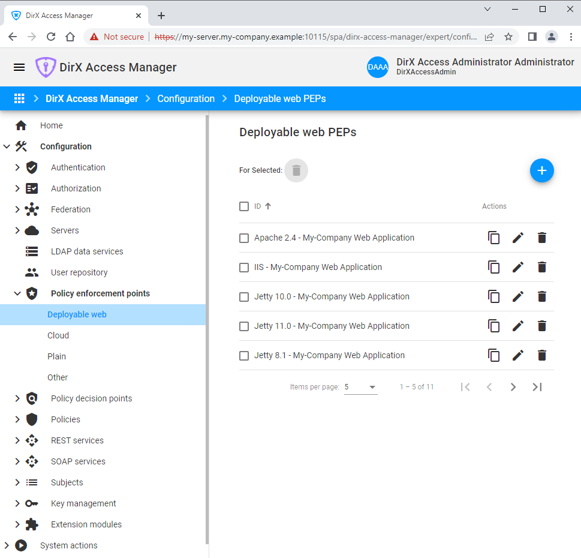Open the hamburger navigation menu
The height and width of the screenshot is (558, 581).
pyautogui.click(x=19, y=67)
